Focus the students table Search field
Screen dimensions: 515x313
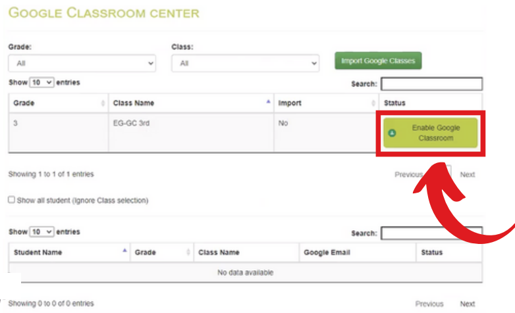[431, 233]
